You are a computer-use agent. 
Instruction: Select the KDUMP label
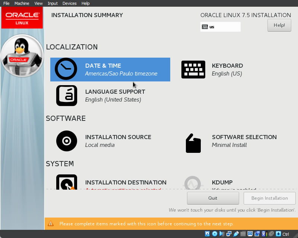click(x=222, y=182)
